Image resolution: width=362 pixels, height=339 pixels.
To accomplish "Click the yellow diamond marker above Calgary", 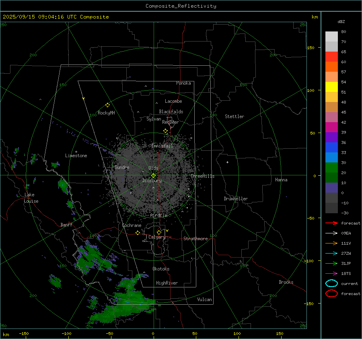I will tap(159, 232).
